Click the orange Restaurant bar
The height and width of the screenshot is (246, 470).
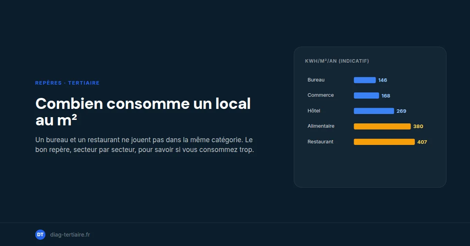(x=384, y=142)
